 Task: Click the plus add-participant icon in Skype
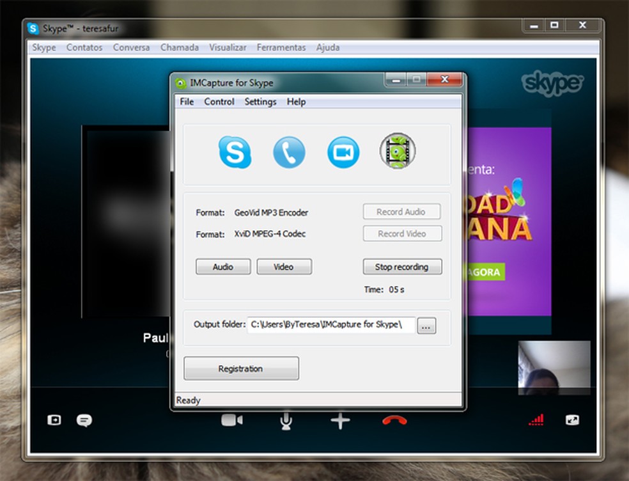pyautogui.click(x=340, y=420)
